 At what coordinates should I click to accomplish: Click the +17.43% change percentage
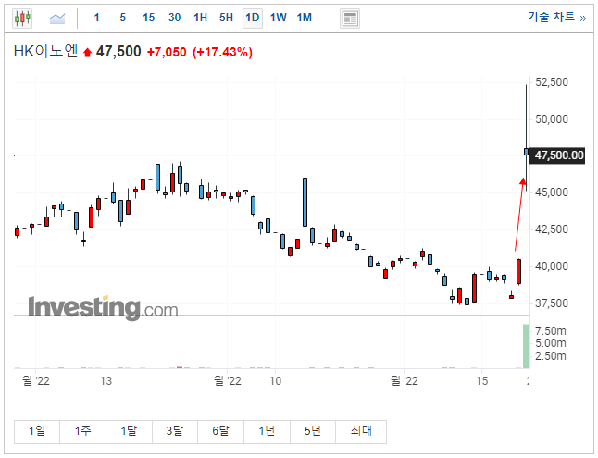tap(223, 52)
